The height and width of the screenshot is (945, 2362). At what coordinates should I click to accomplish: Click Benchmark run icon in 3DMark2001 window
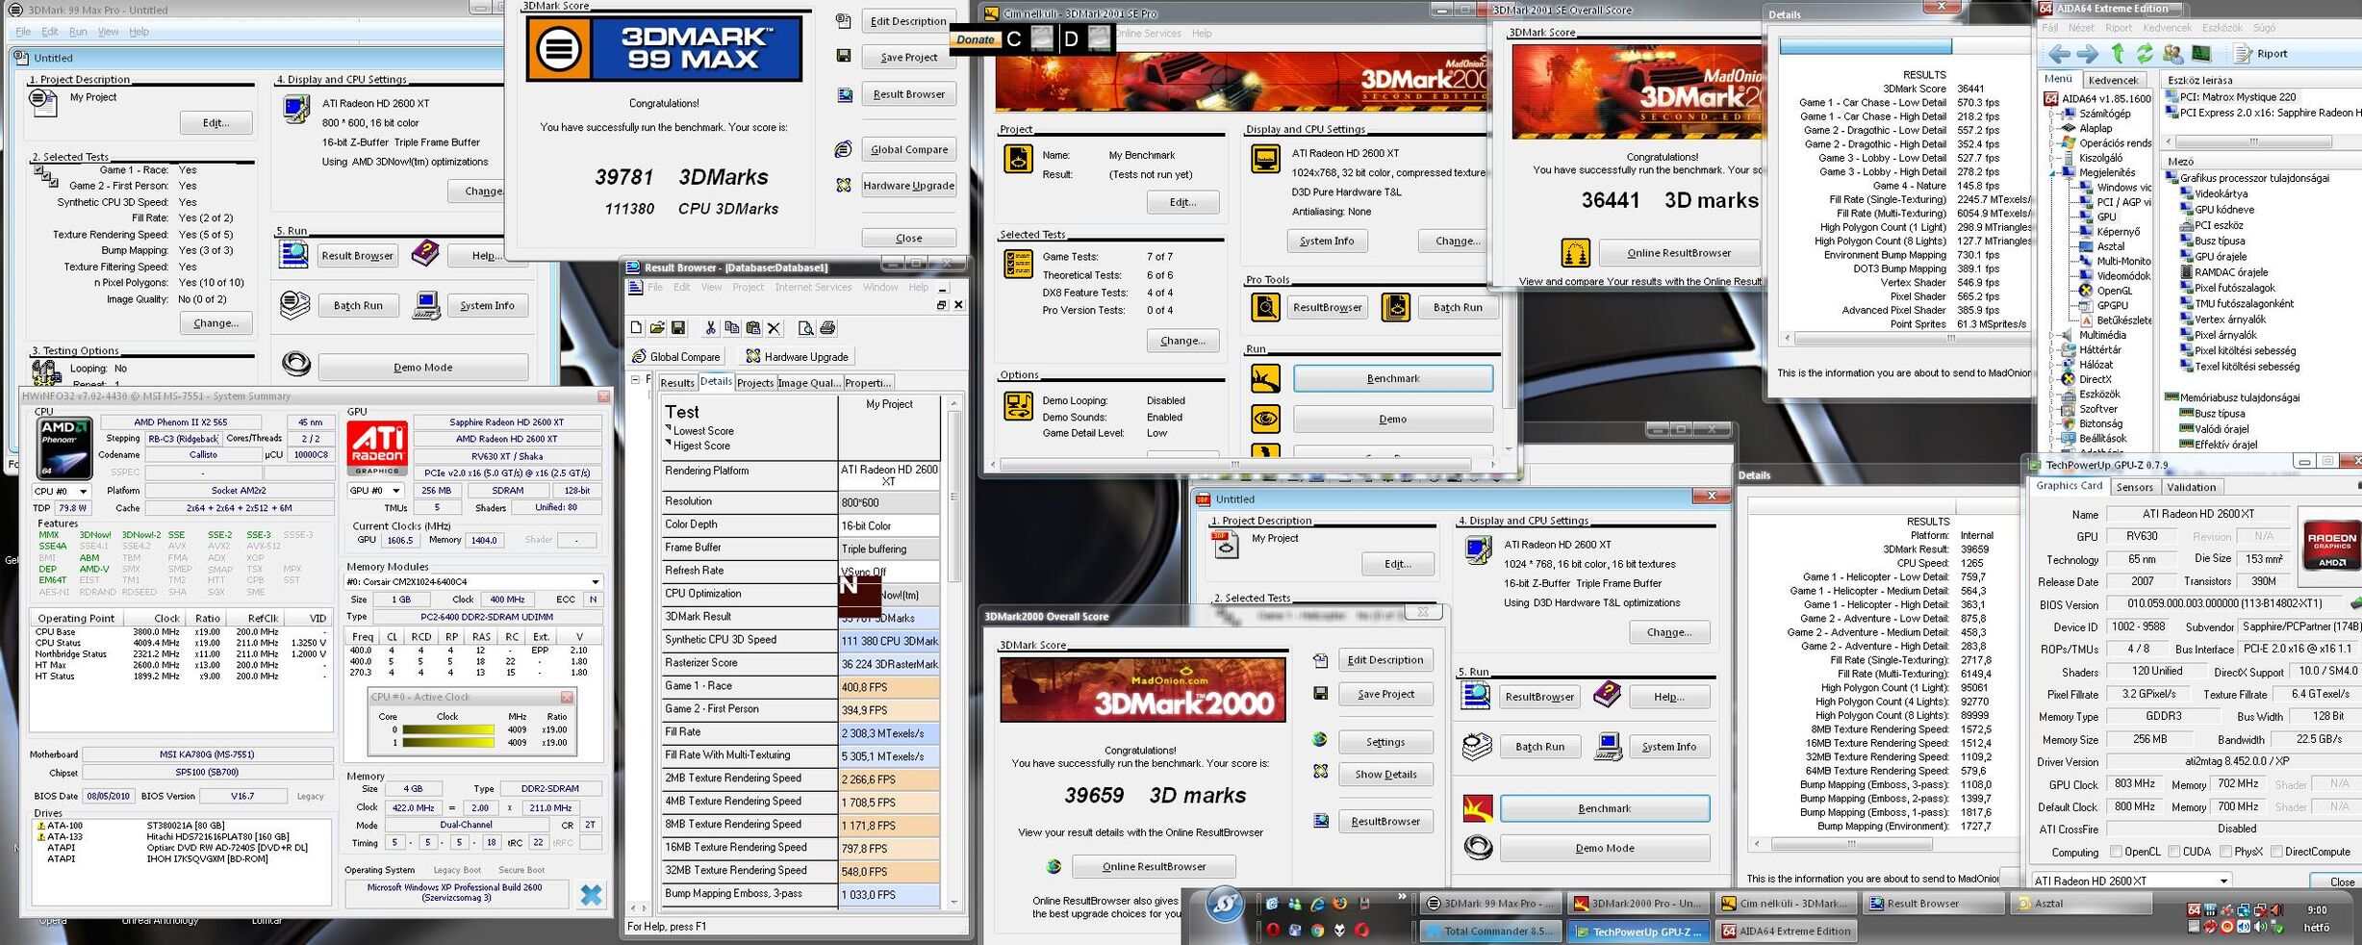1265,378
